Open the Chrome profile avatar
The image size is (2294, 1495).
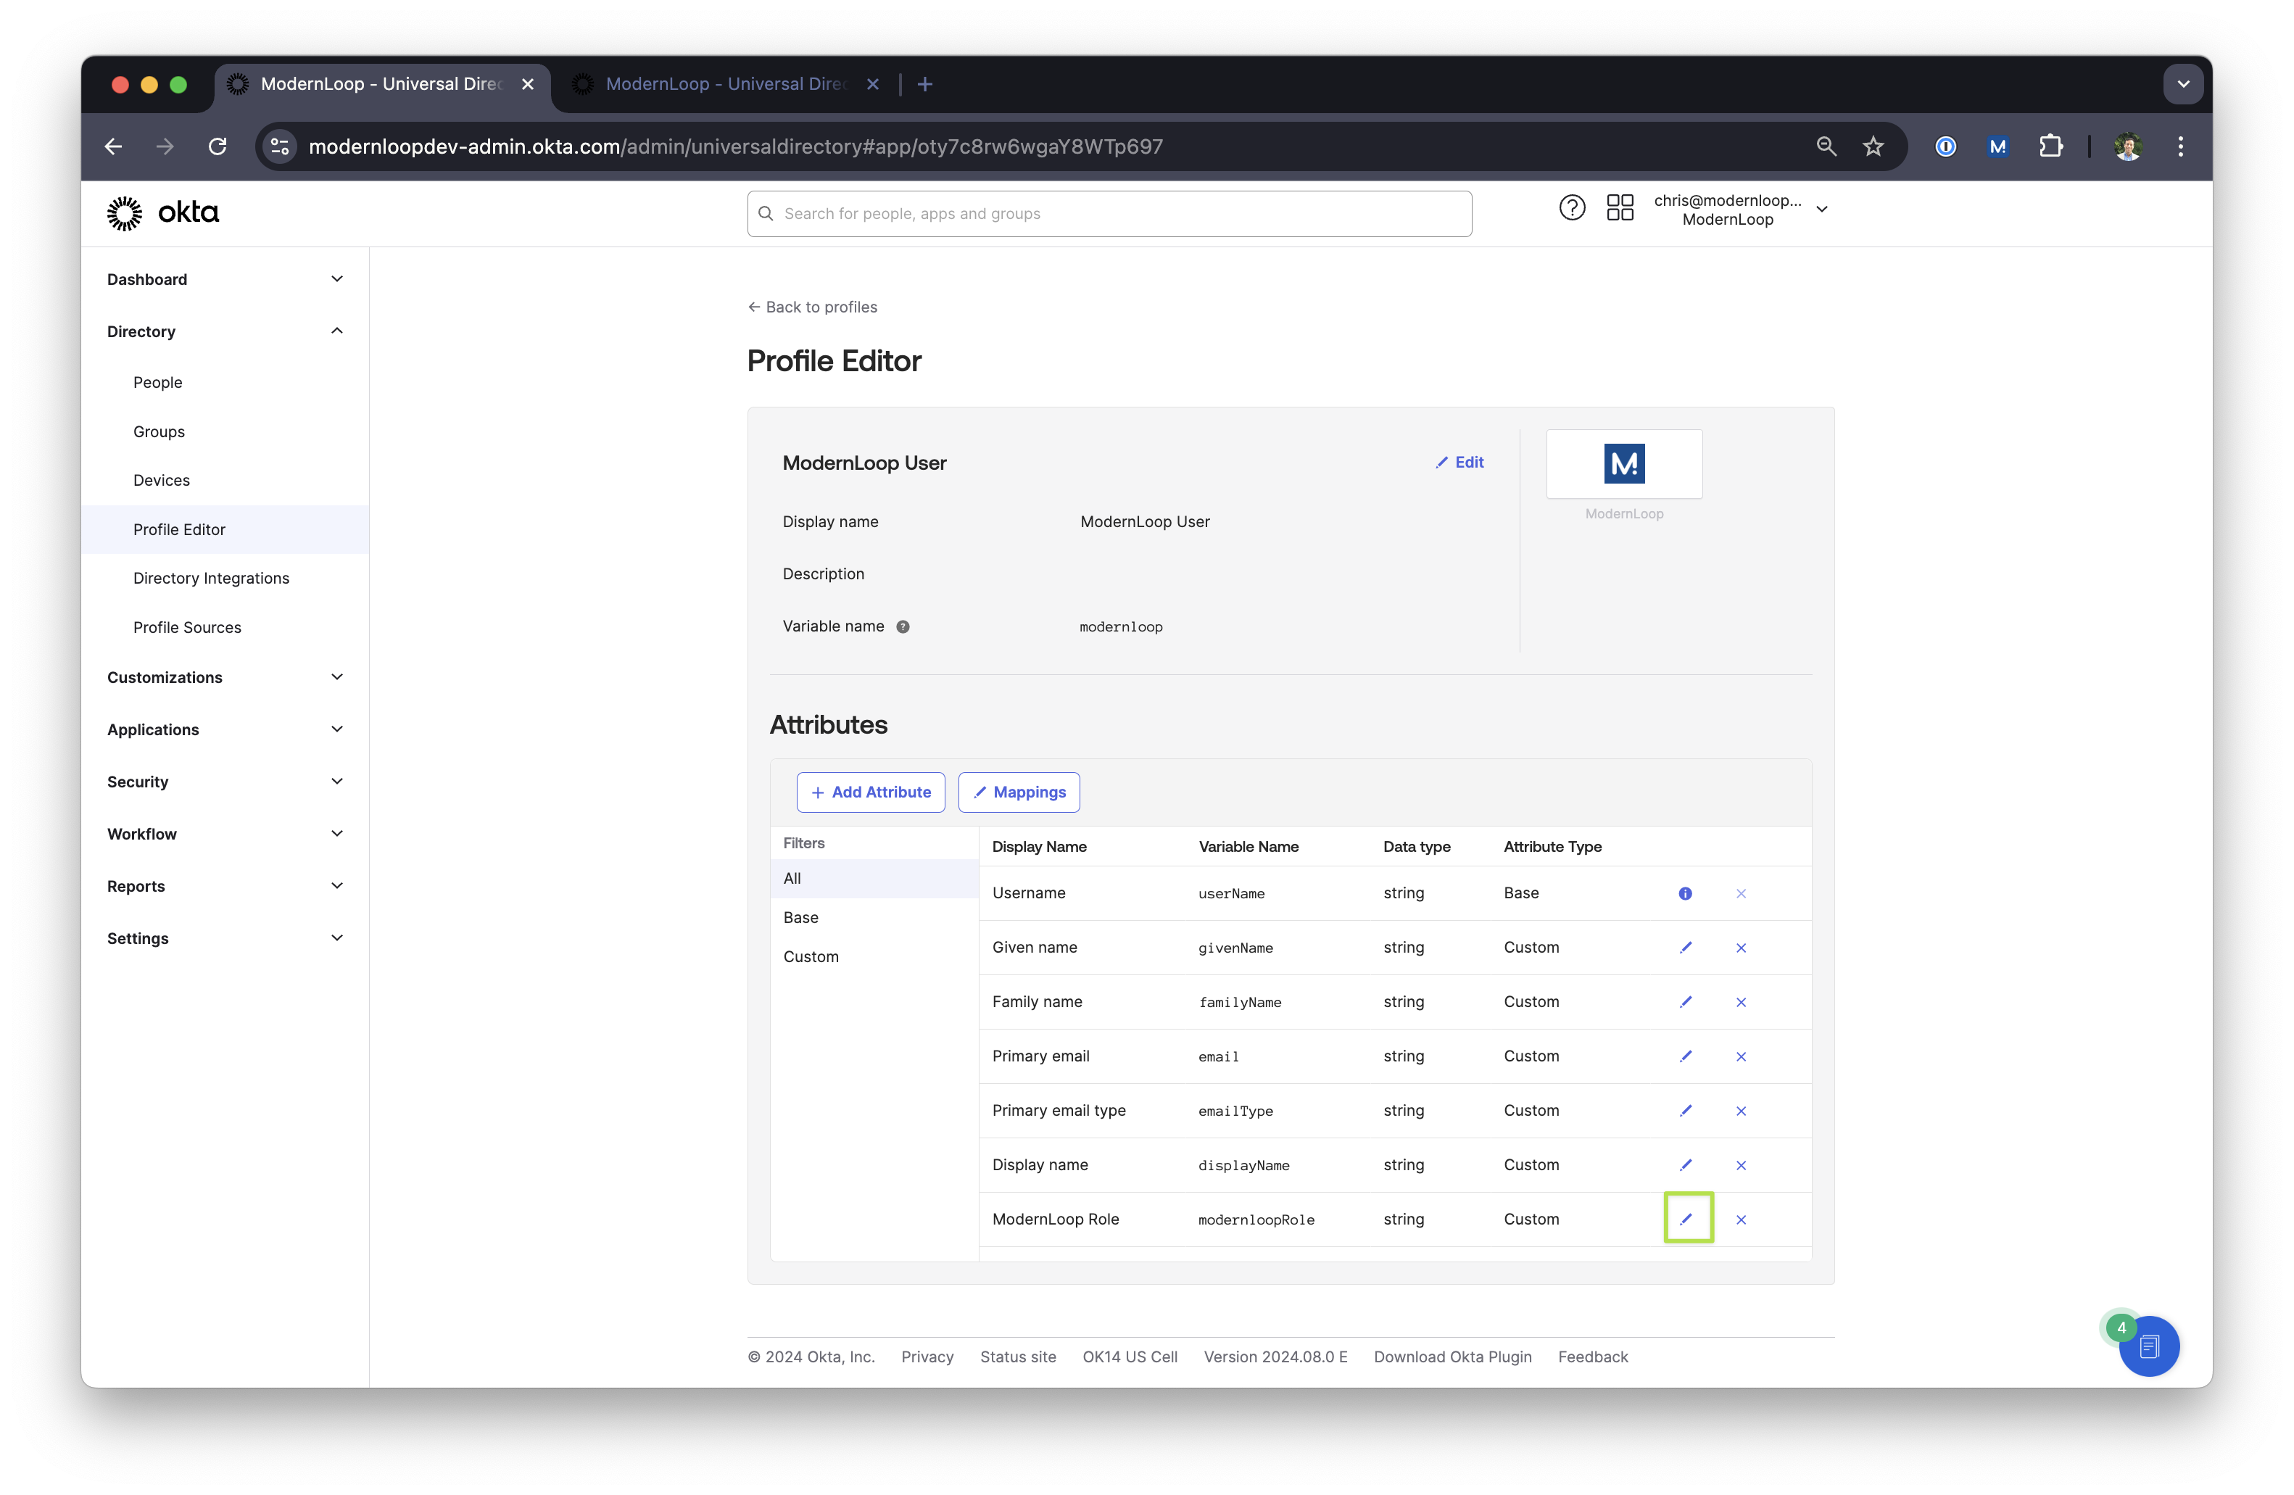click(x=2127, y=146)
